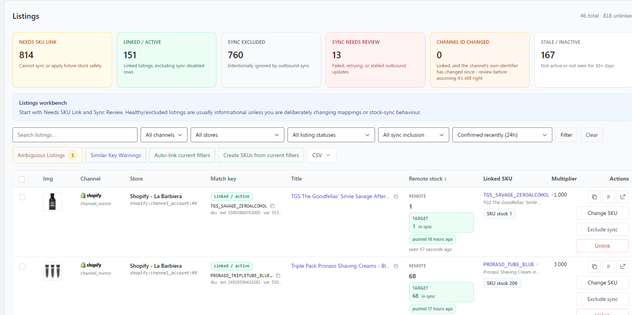Select the Sync Excluded card
632x315 pixels.
[271, 60]
